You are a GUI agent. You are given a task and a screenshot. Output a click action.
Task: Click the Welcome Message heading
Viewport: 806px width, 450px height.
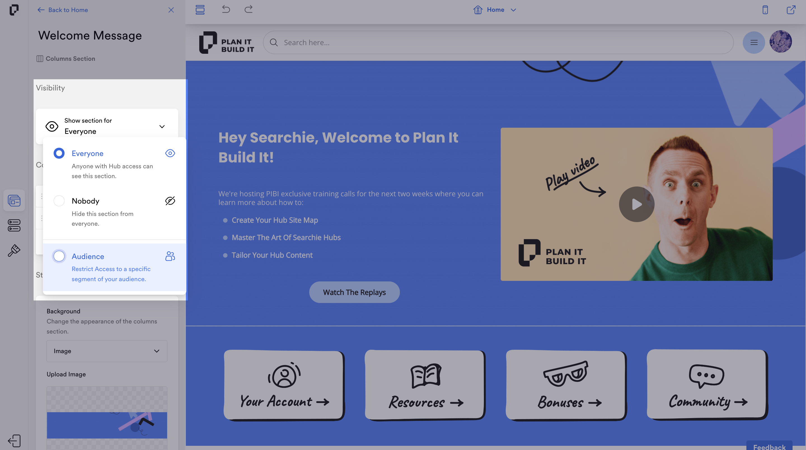pos(90,35)
